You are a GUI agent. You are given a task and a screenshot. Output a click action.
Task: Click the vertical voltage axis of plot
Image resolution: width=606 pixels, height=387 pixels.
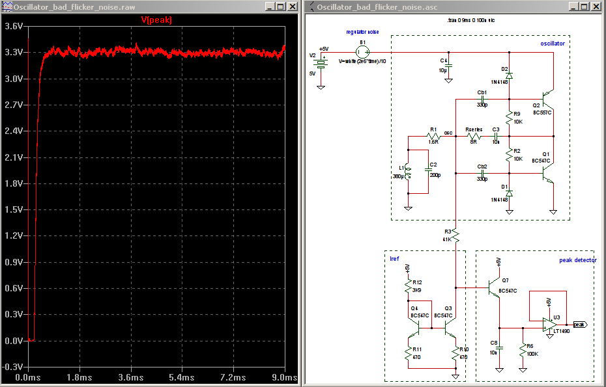(13, 195)
